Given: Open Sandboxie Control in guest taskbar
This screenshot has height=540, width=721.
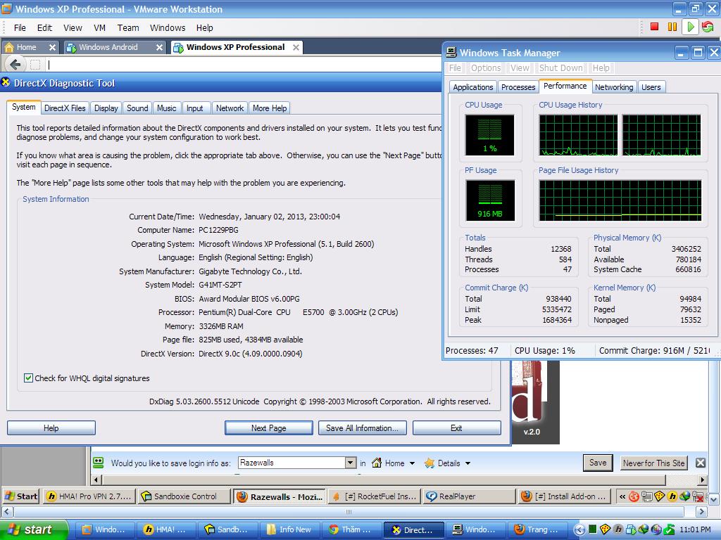Looking at the screenshot, I should tap(184, 496).
